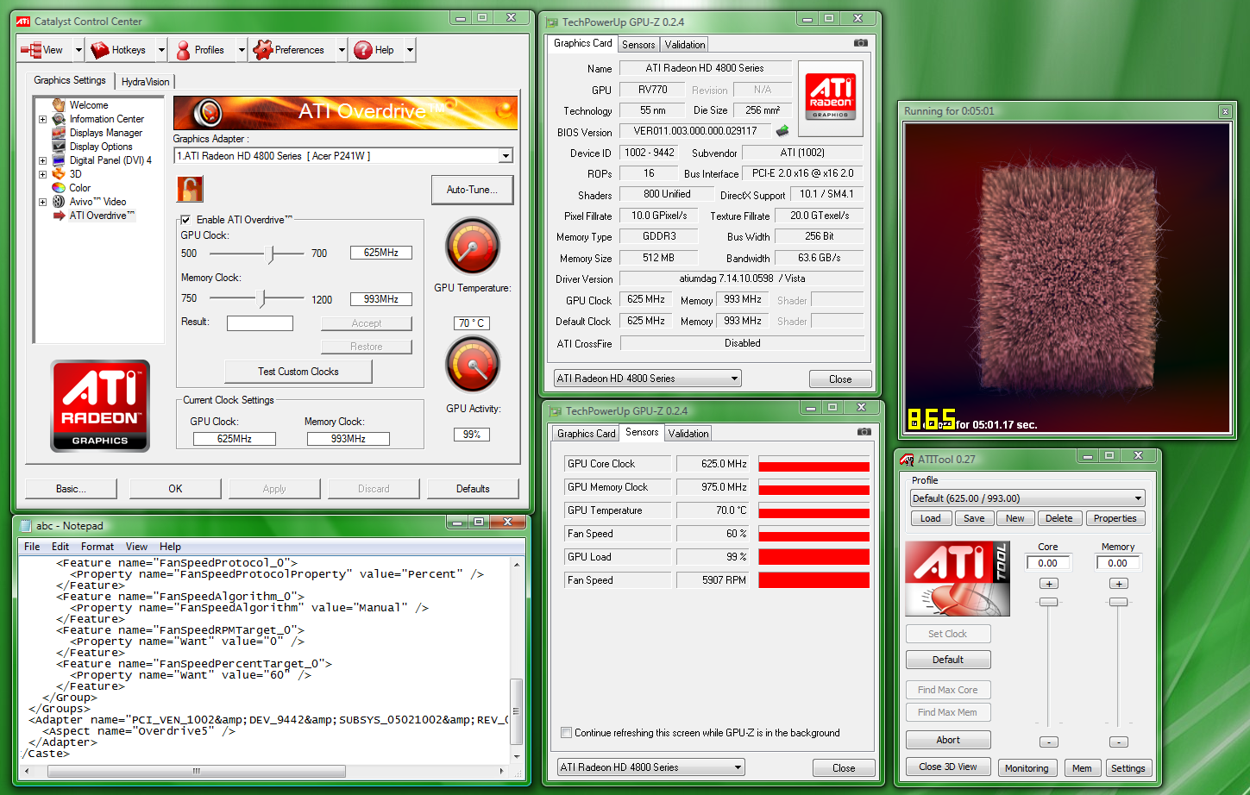Click the ATITool logo image

(958, 579)
